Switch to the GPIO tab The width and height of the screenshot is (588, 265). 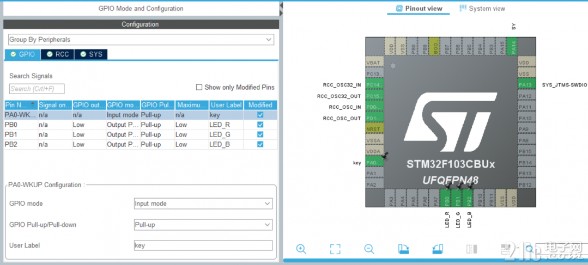pos(22,54)
